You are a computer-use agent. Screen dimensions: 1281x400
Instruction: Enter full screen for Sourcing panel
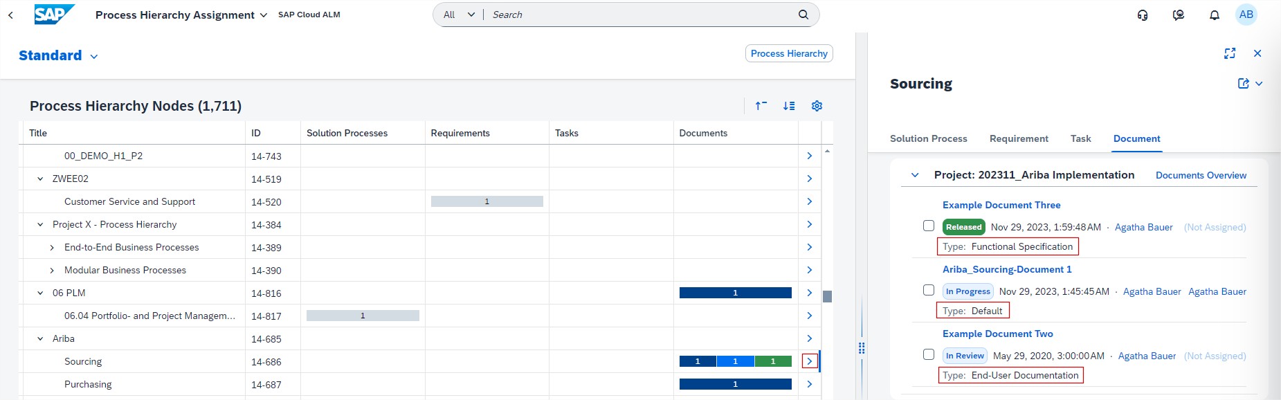[1230, 53]
